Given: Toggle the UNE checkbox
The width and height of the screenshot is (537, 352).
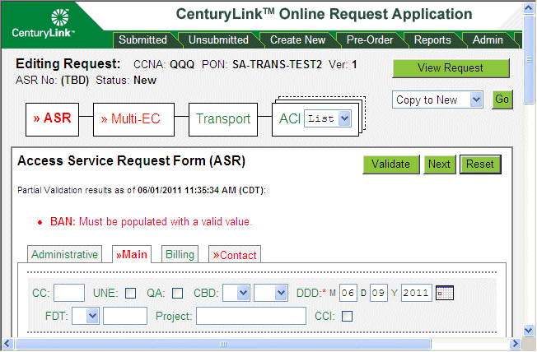Looking at the screenshot, I should click(131, 293).
